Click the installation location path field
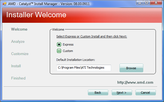164x102 pixels. pyautogui.click(x=84, y=68)
